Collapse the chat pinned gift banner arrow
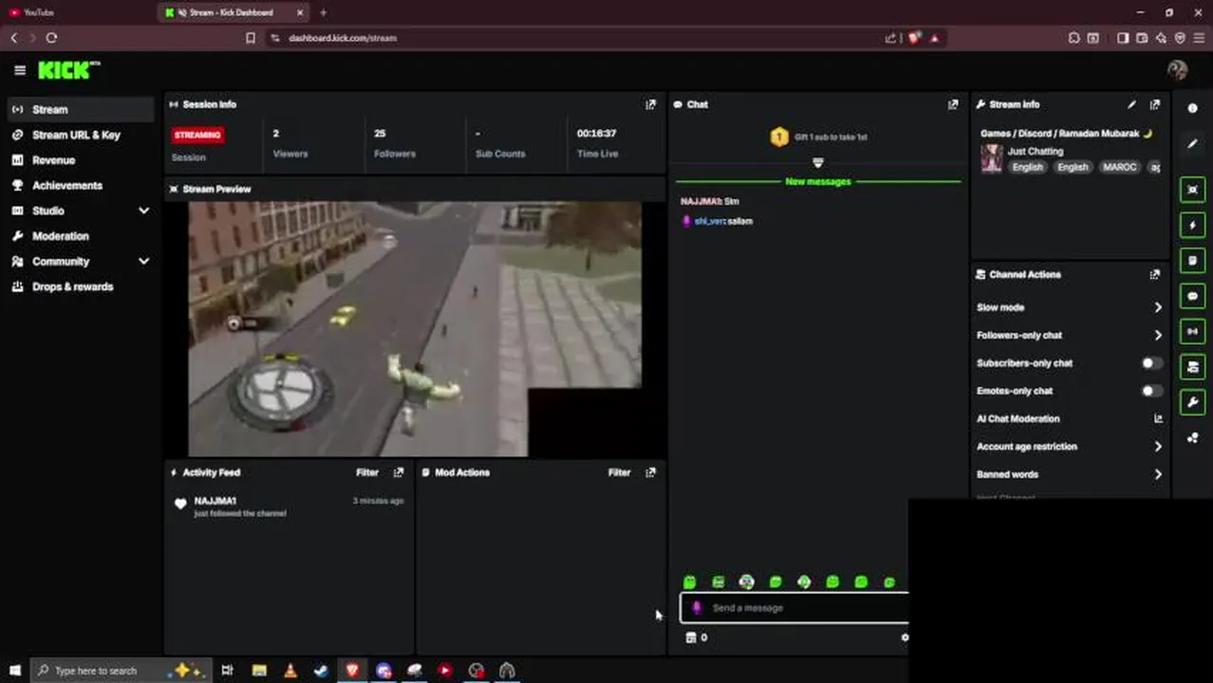 click(x=818, y=163)
